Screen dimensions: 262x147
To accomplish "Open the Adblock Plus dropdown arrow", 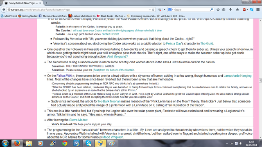I will (x=247, y=10).
